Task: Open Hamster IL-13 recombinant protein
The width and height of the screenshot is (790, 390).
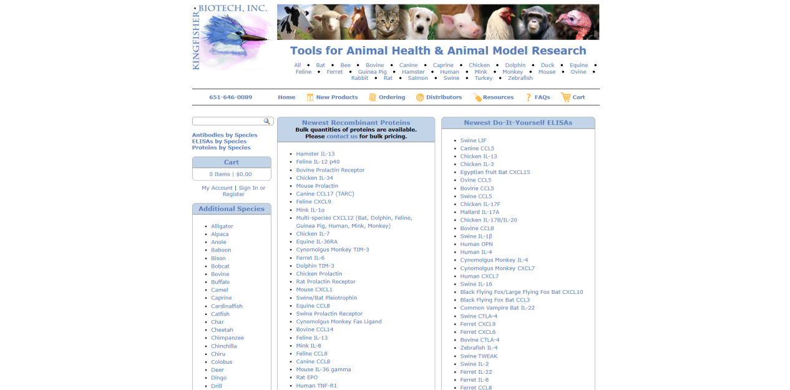Action: [315, 154]
